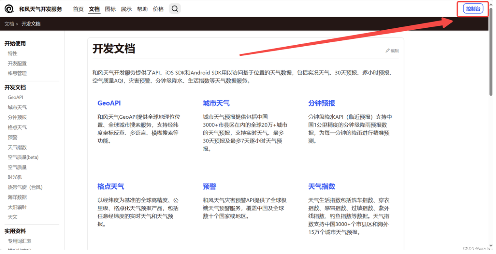The image size is (496, 254).
Task: Open the 控制台 console button
Action: coord(473,9)
